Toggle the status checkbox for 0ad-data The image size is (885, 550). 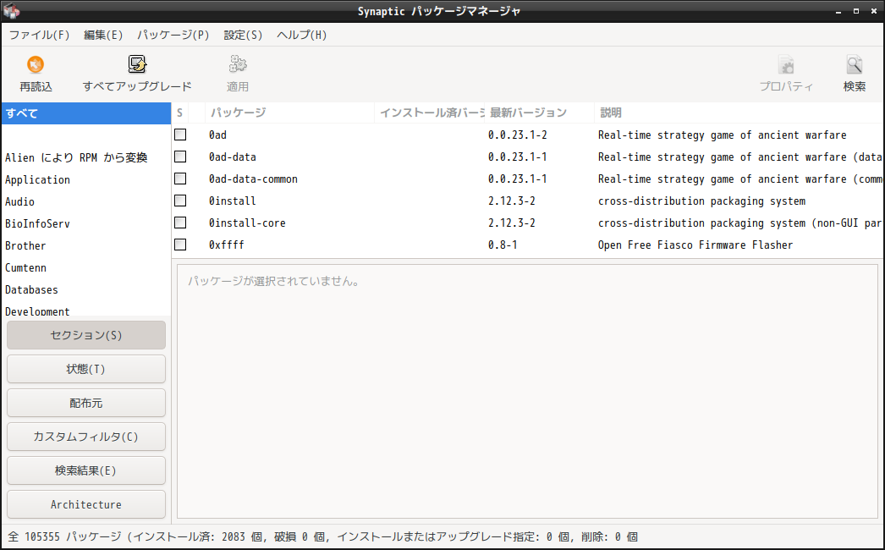(x=180, y=157)
